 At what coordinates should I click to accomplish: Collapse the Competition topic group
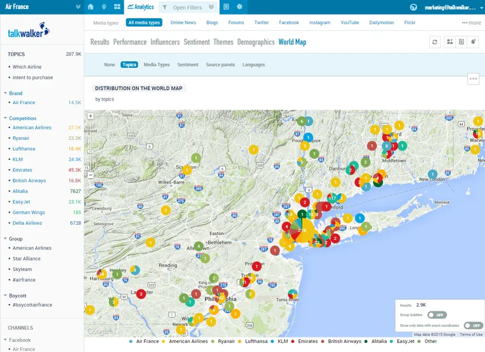tap(5, 118)
